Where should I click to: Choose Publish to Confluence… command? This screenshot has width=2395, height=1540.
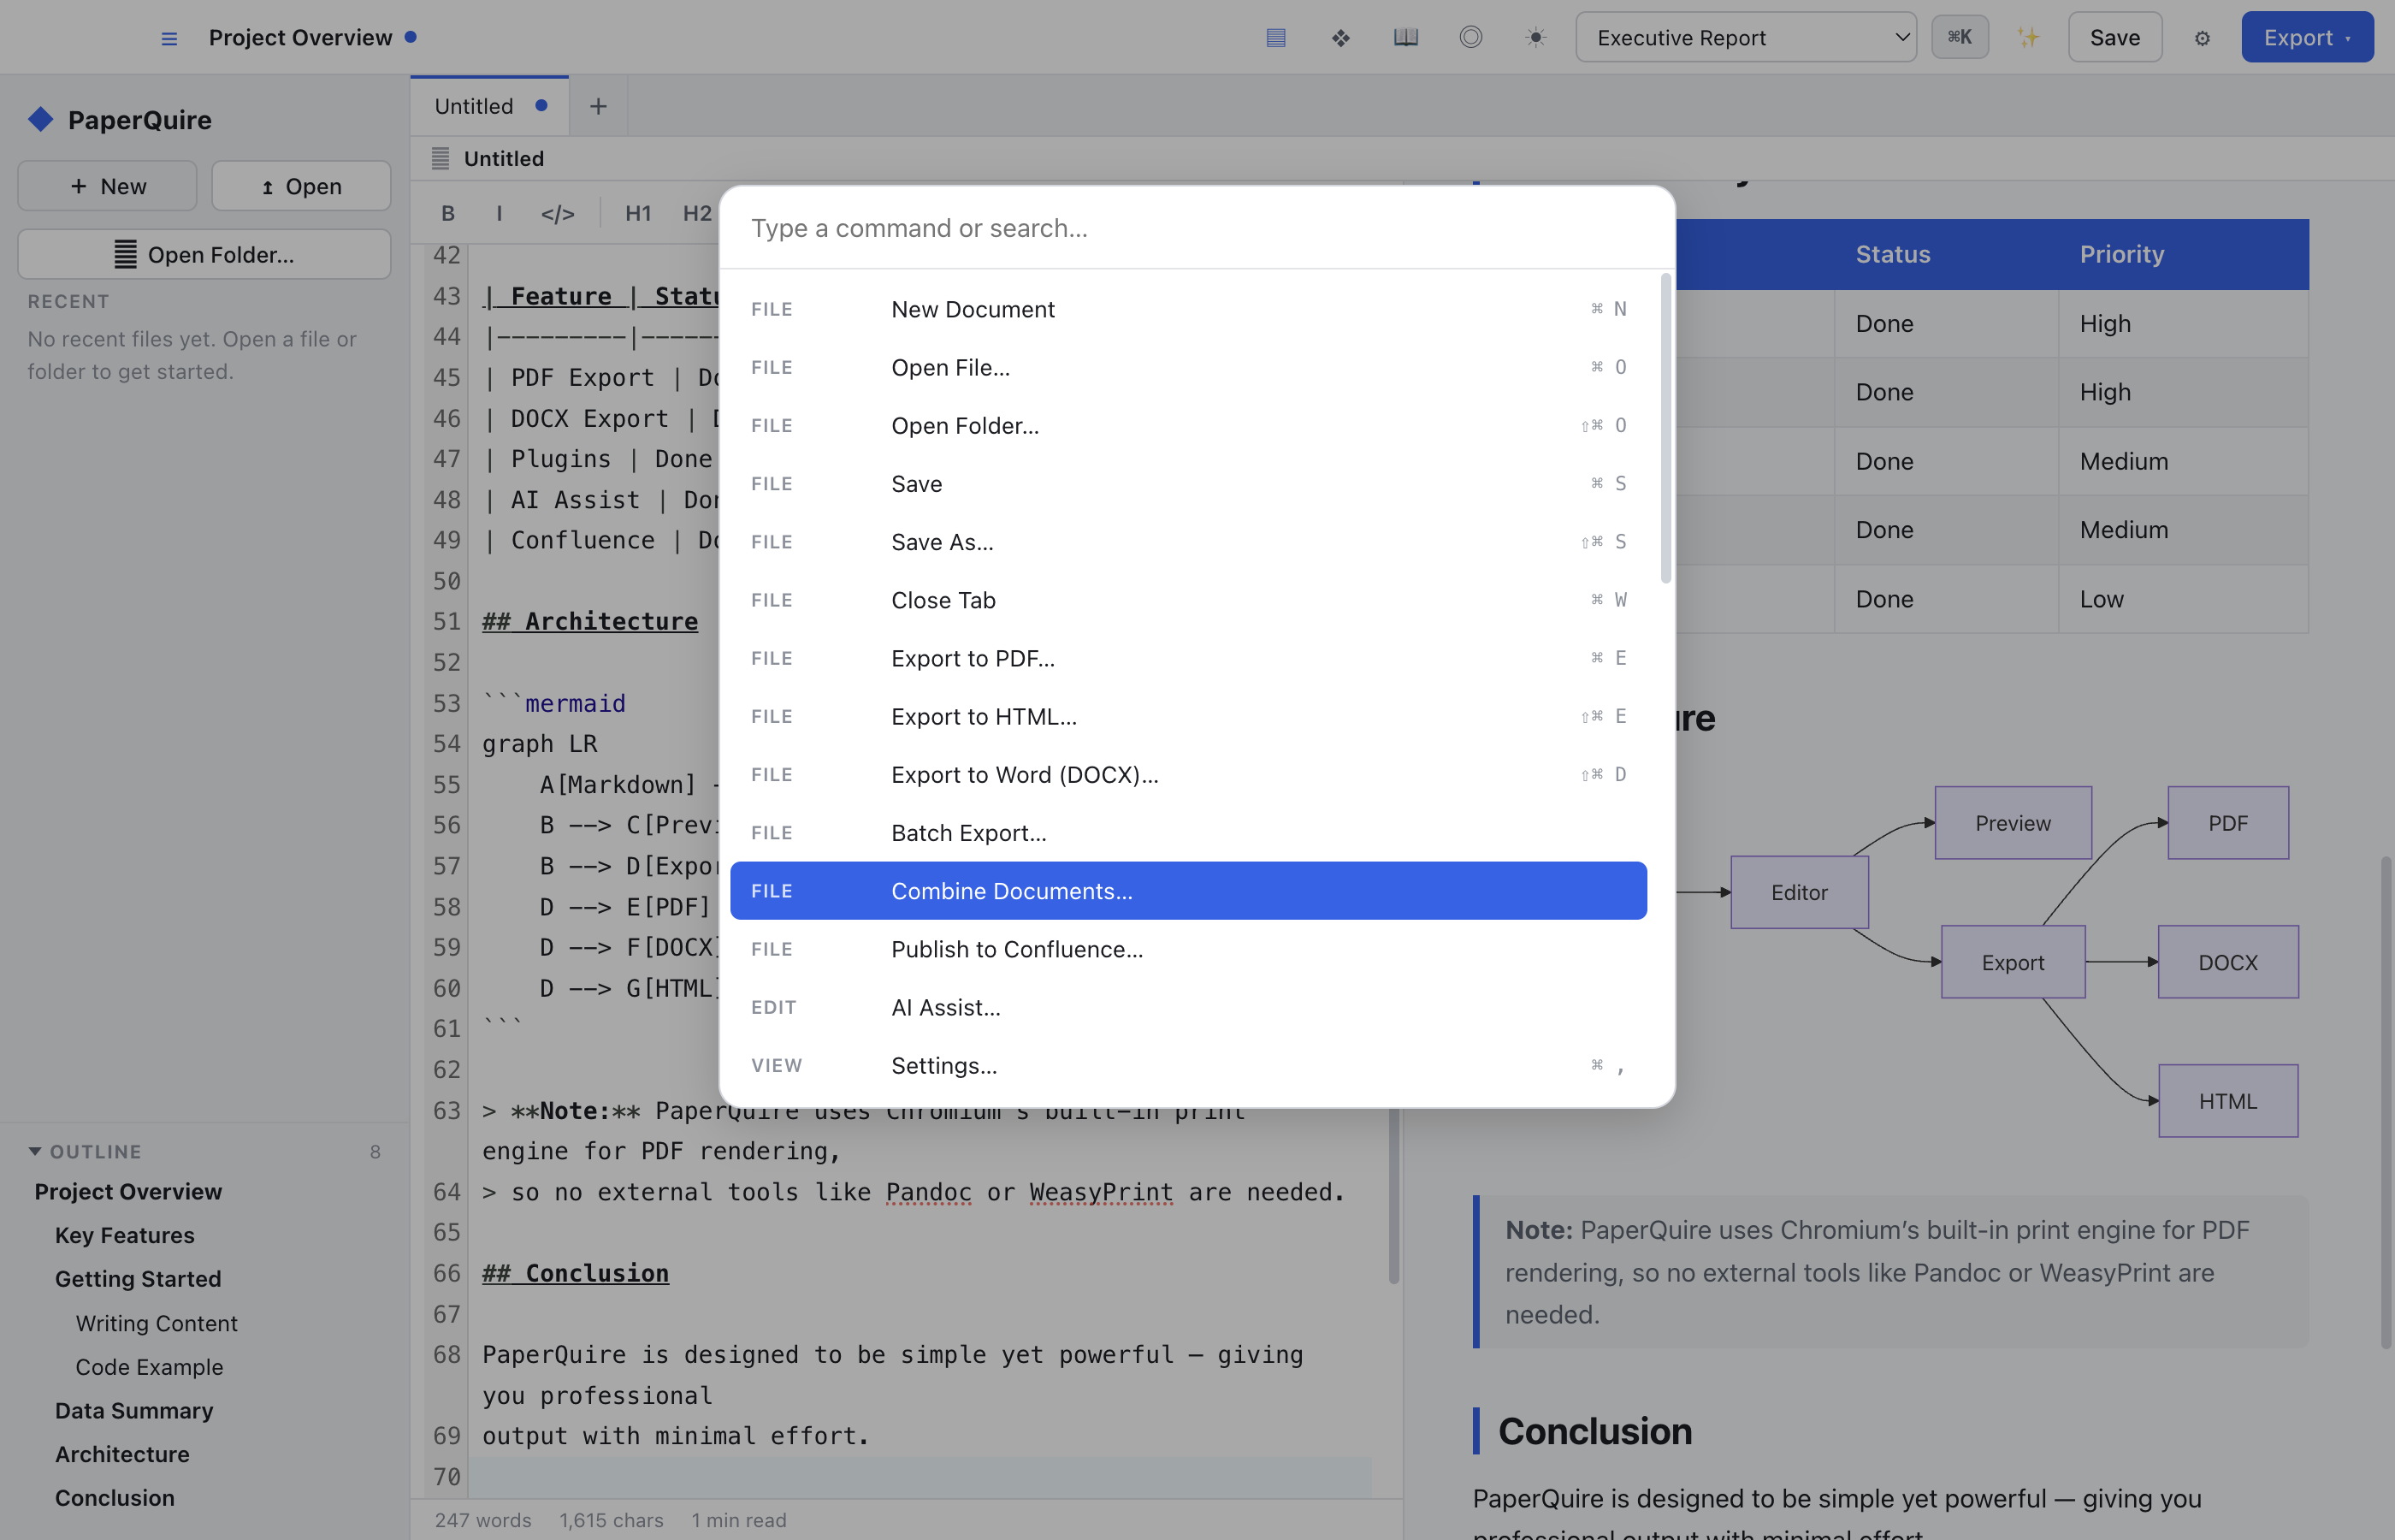click(x=1188, y=948)
